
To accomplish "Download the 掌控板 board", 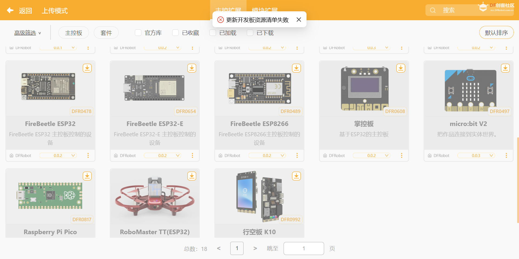I will click(401, 68).
